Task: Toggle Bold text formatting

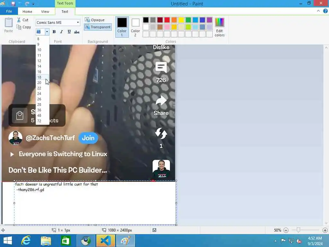Action: click(54, 32)
